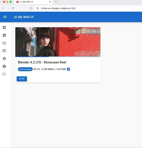Open the archive downloads icon in sidebar

[4, 35]
